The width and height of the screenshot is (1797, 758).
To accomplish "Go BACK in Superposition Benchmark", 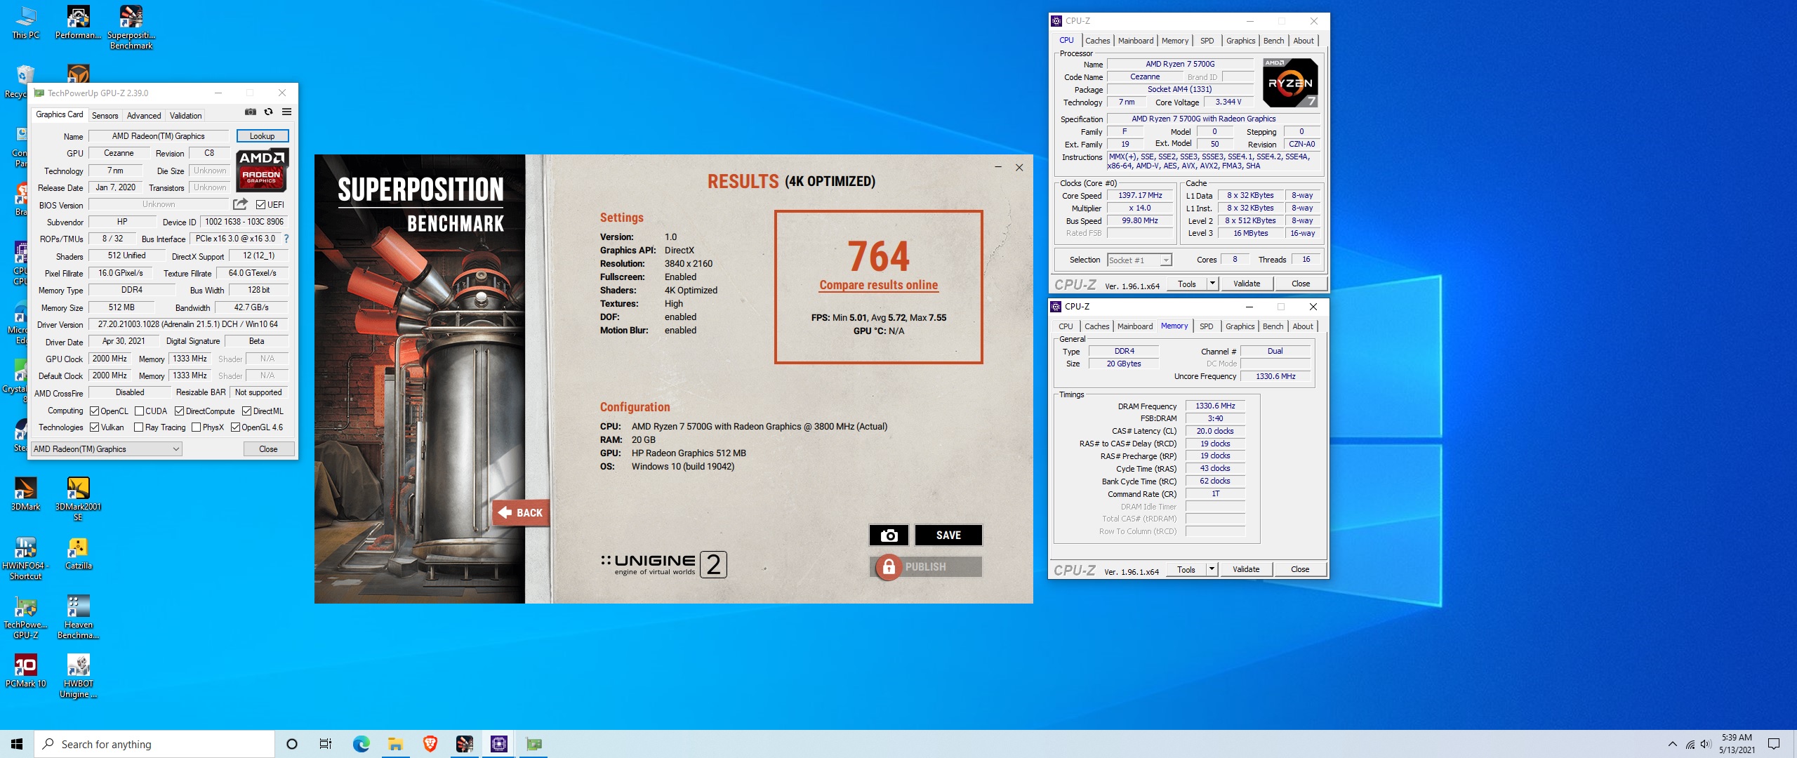I will pos(520,513).
